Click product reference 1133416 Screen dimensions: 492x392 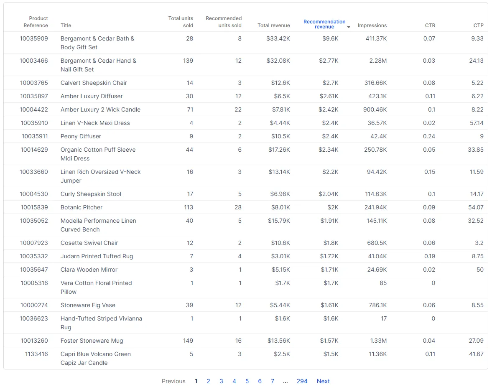tap(36, 354)
